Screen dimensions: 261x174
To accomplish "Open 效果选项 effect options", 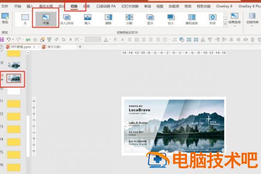I will pyautogui.click(x=234, y=19).
